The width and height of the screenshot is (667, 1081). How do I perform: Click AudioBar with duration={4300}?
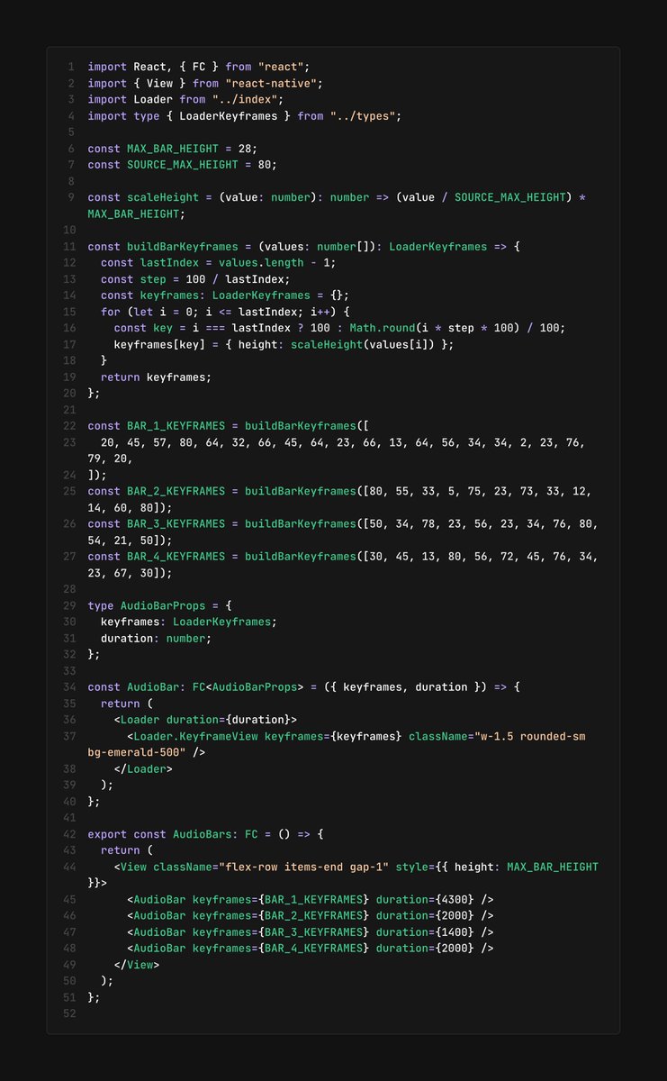pyautogui.click(x=311, y=899)
